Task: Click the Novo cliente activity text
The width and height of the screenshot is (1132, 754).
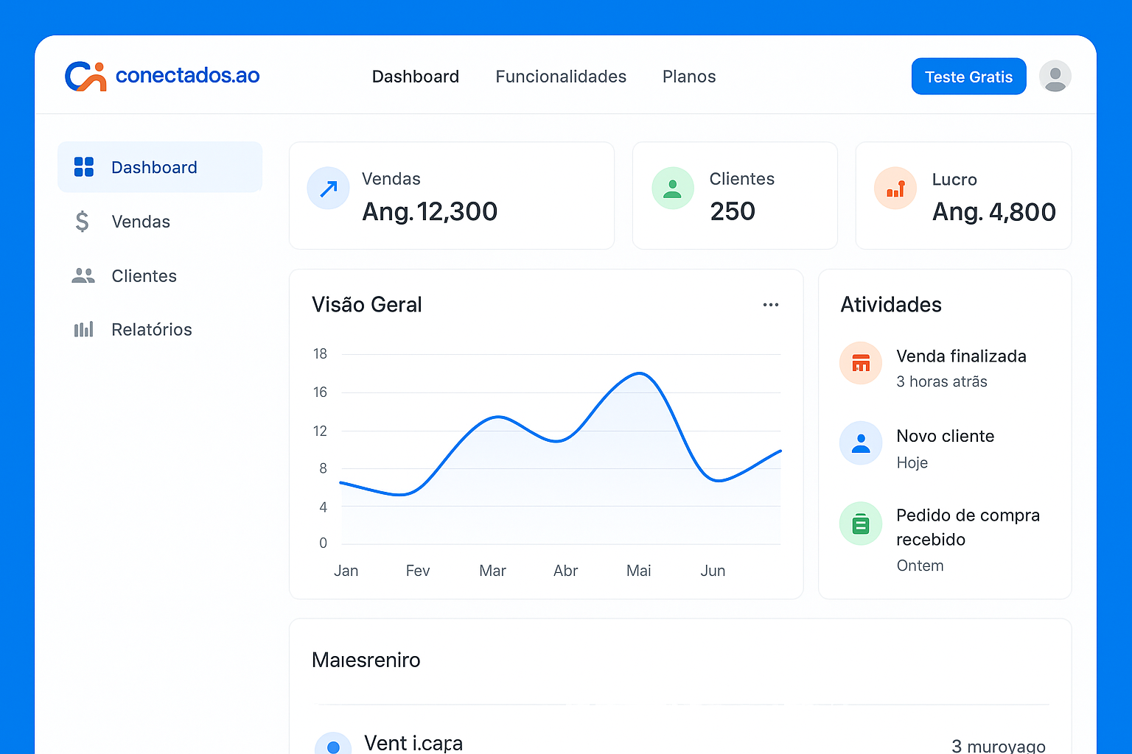Action: (946, 436)
